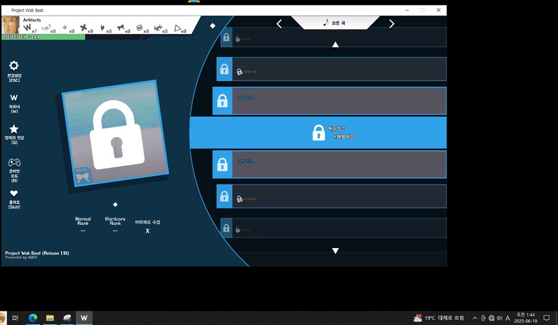Click the green level experience bar
Image resolution: width=558 pixels, height=325 pixels.
(x=43, y=37)
